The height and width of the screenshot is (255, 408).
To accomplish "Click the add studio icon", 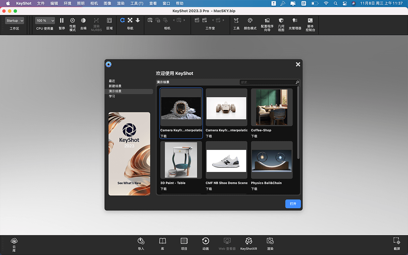I will (x=205, y=20).
